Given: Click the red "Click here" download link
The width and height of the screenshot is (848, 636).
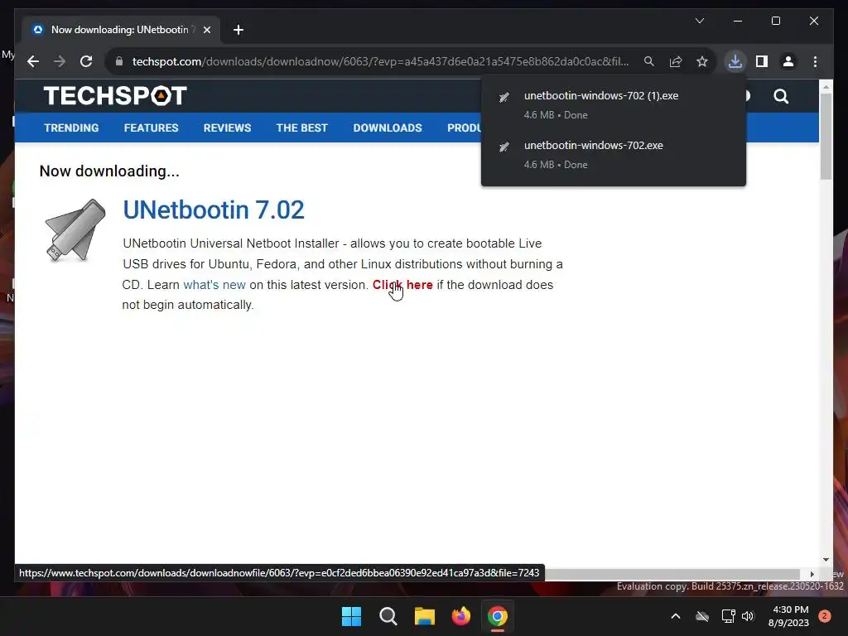Looking at the screenshot, I should point(402,285).
